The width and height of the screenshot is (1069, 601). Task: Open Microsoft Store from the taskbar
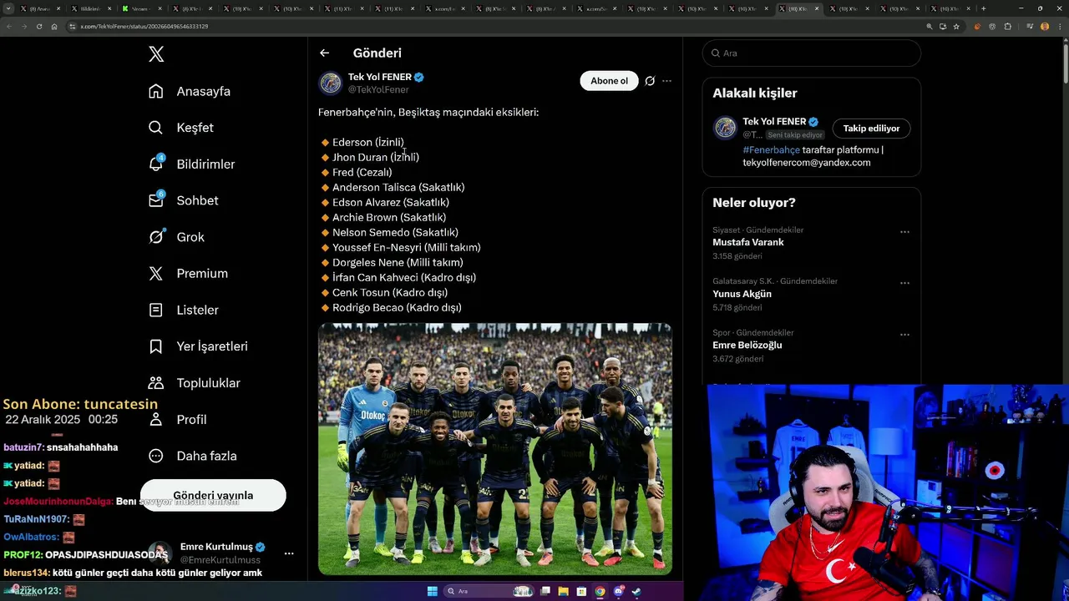pos(581,591)
